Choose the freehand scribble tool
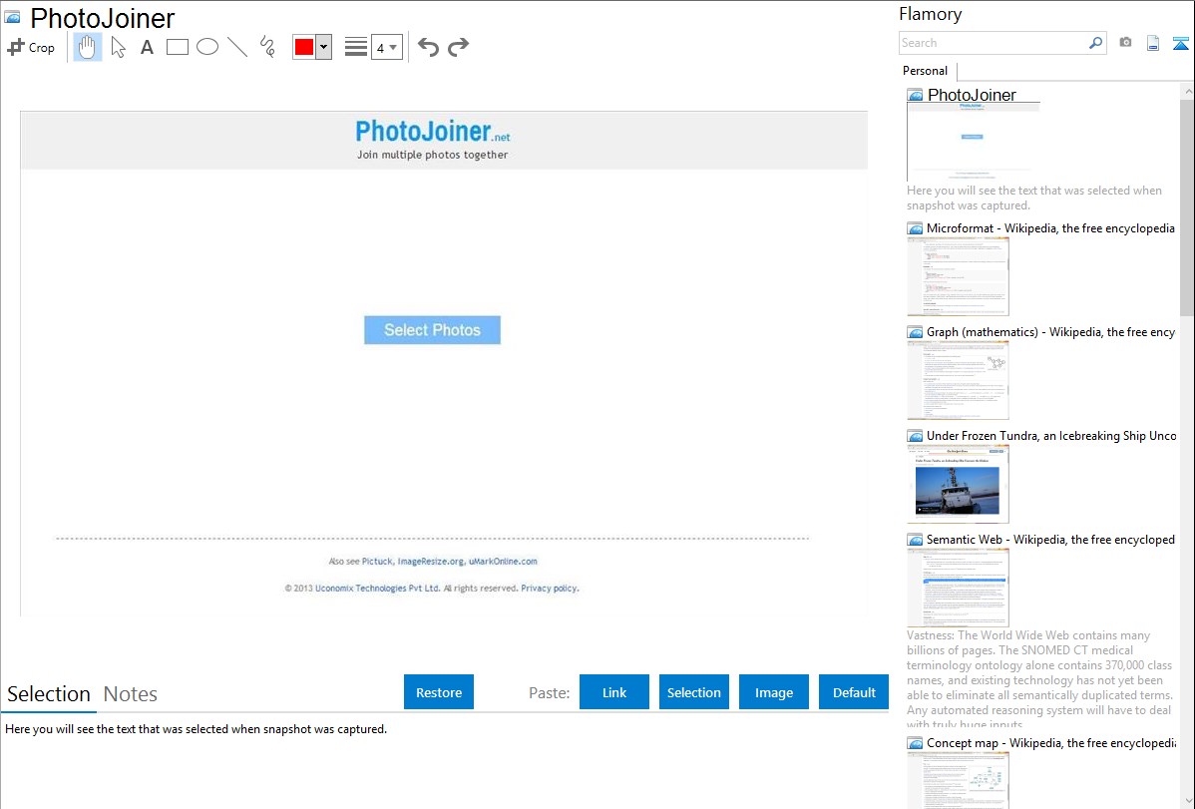The image size is (1195, 809). (267, 47)
